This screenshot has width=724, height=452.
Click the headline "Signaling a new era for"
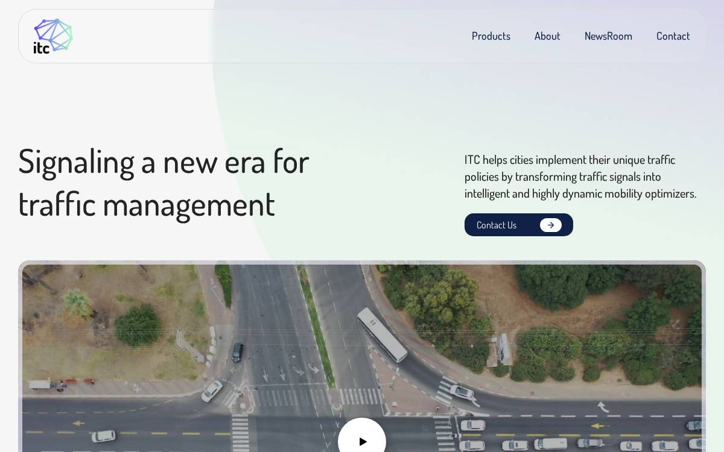coord(164,162)
